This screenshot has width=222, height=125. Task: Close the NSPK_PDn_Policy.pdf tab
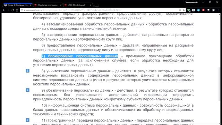coord(91,5)
